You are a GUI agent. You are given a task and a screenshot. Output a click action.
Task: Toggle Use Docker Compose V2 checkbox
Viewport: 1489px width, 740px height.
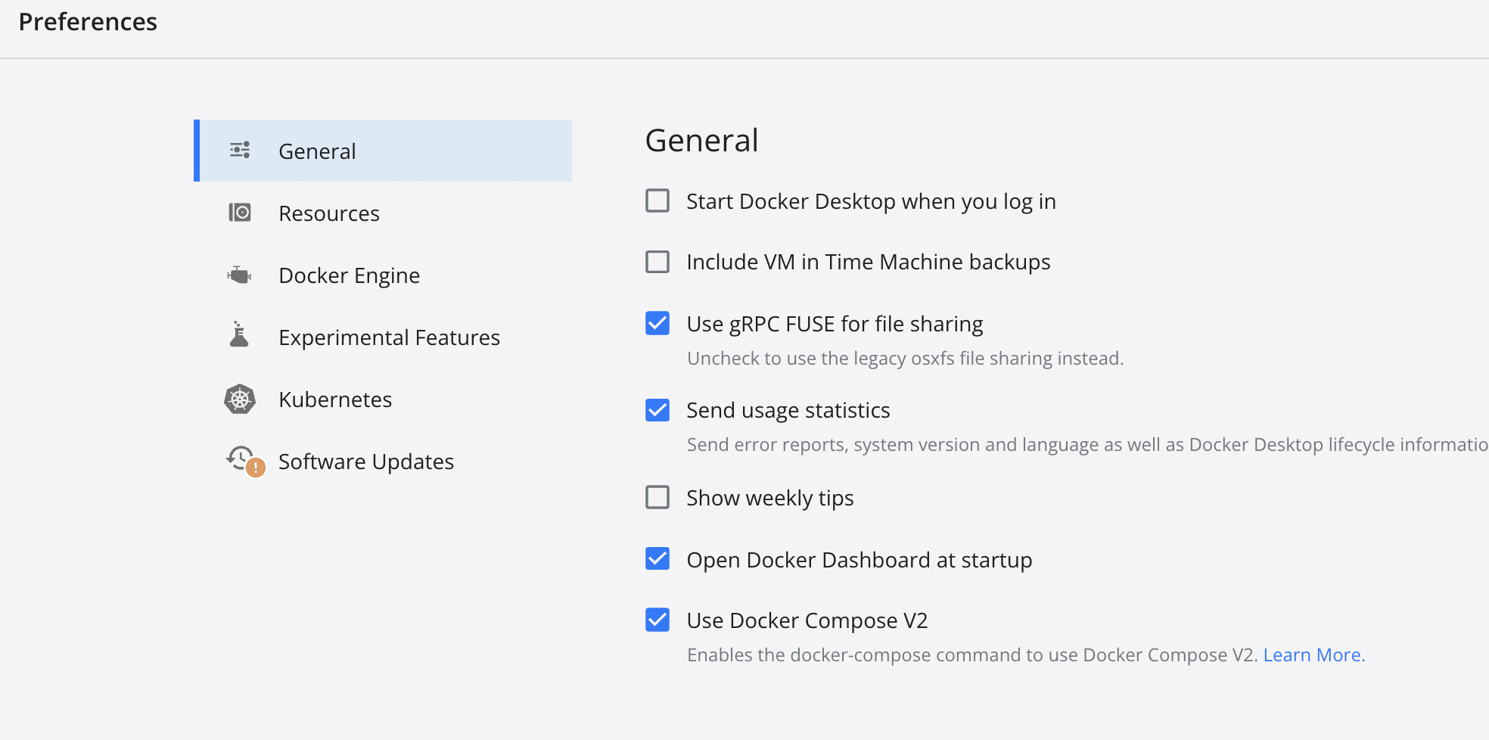pyautogui.click(x=657, y=620)
